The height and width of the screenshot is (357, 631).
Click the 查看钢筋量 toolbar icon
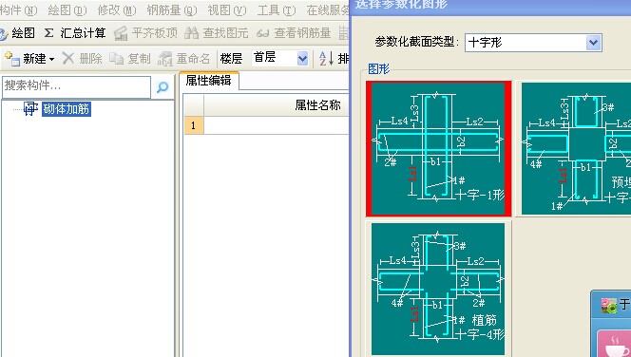[263, 33]
